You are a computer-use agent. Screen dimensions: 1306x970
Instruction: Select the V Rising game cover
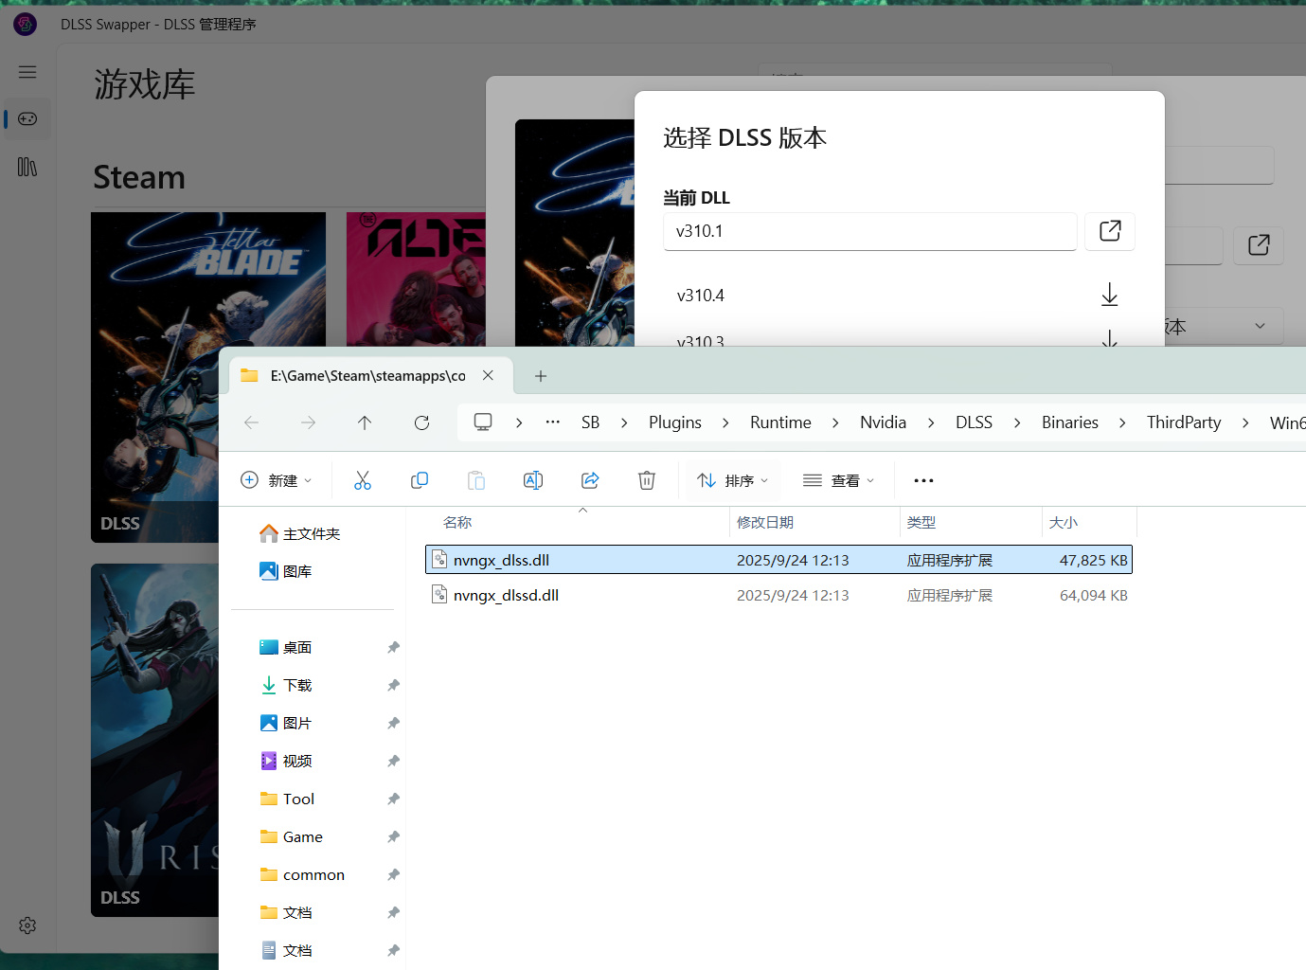click(155, 741)
